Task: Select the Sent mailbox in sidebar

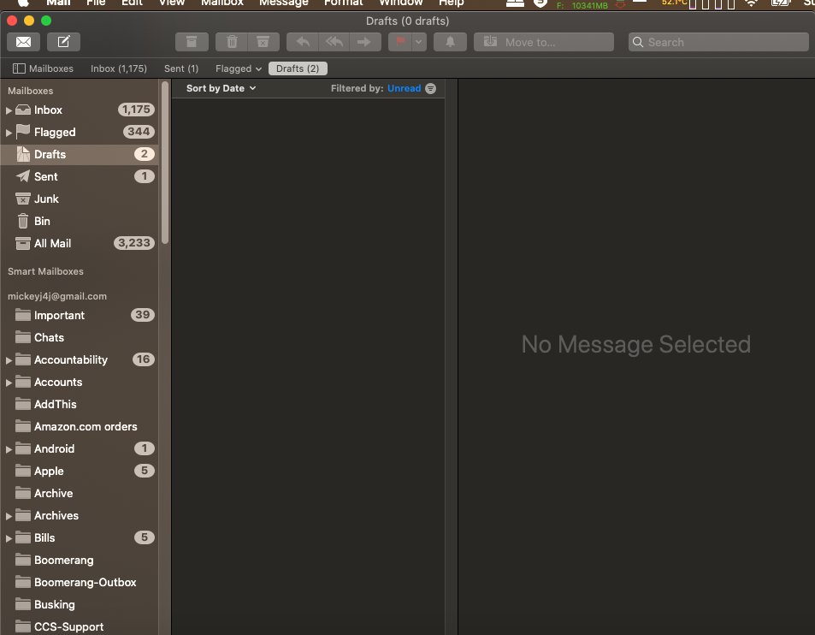Action: pos(80,177)
